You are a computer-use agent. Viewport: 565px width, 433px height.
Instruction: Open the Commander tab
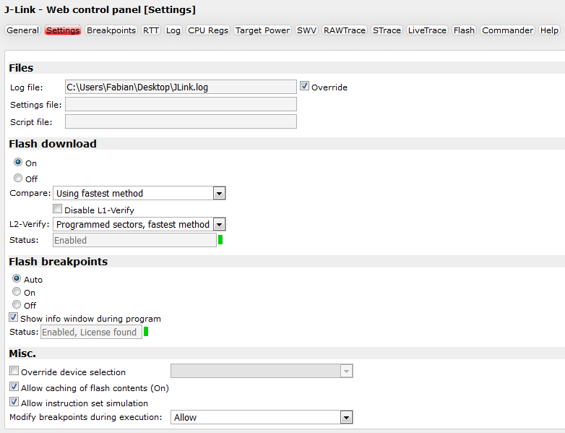(x=507, y=30)
